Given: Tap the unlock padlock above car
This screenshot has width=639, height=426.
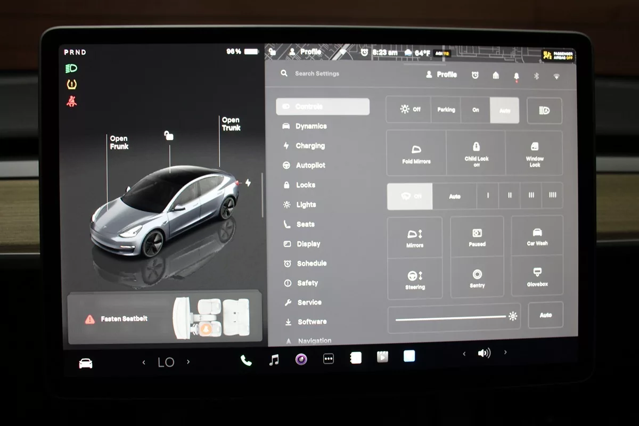Looking at the screenshot, I should [169, 136].
